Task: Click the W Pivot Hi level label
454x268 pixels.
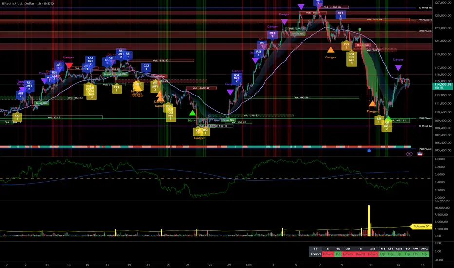Action: point(425,20)
